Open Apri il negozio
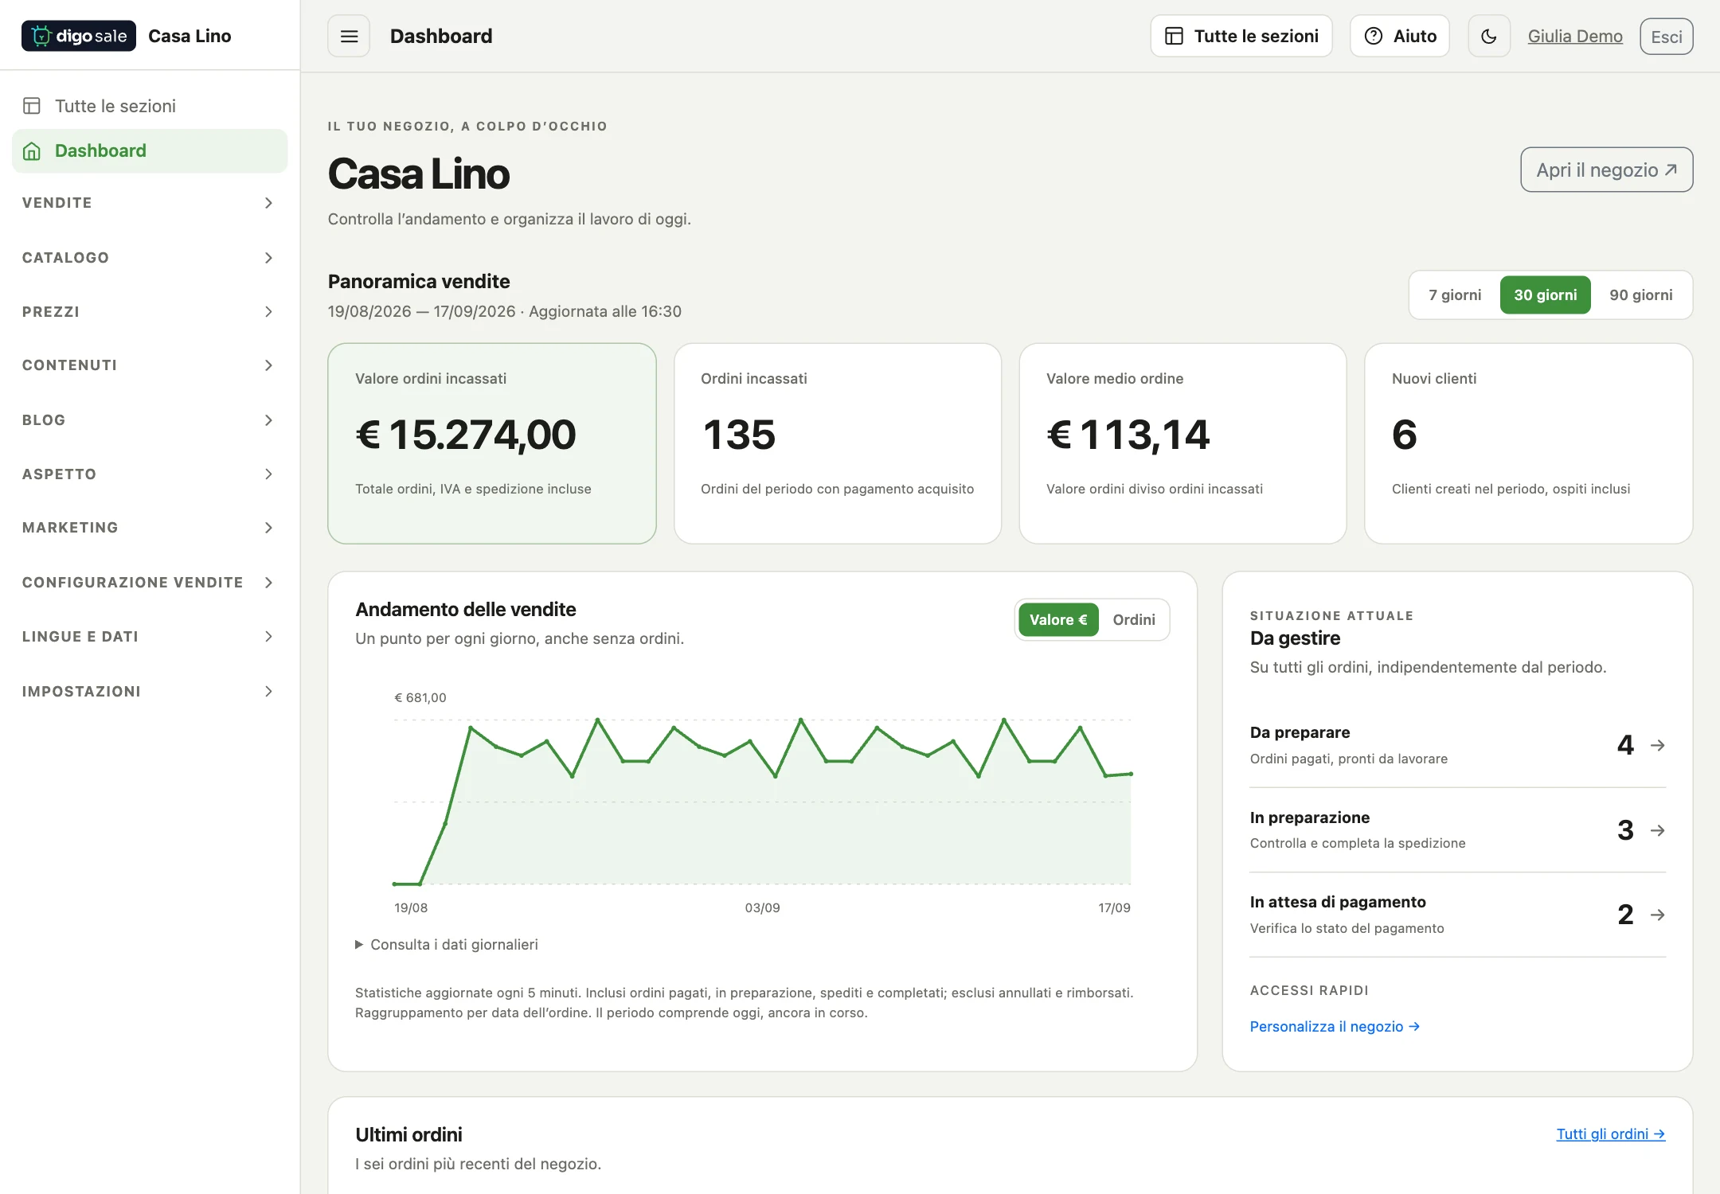 click(x=1606, y=170)
